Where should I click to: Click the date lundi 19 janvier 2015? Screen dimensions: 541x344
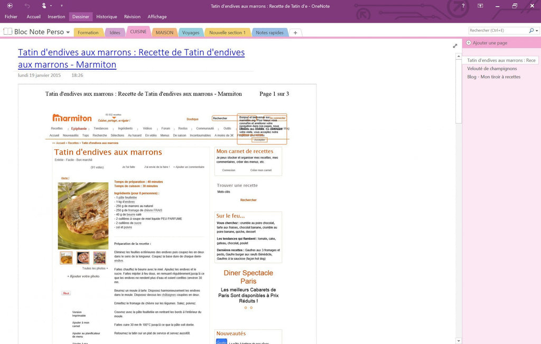pyautogui.click(x=39, y=75)
